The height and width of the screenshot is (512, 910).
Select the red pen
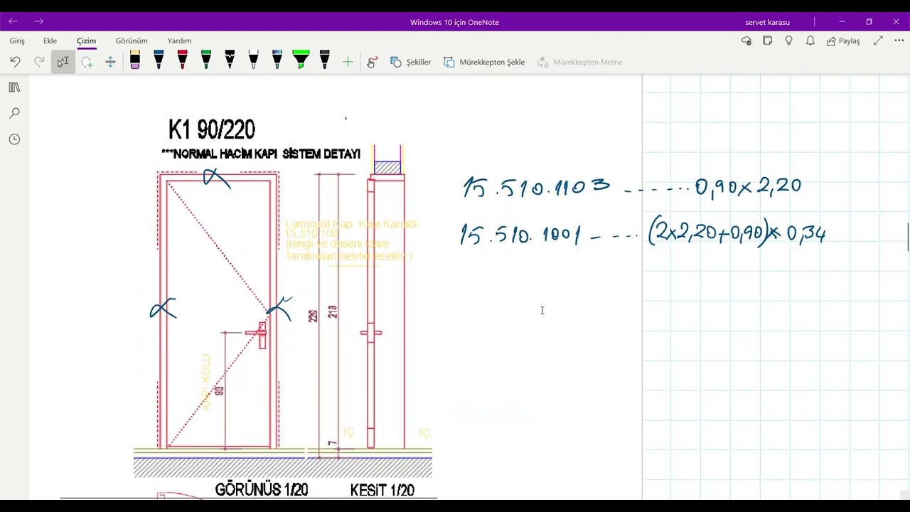coord(182,60)
